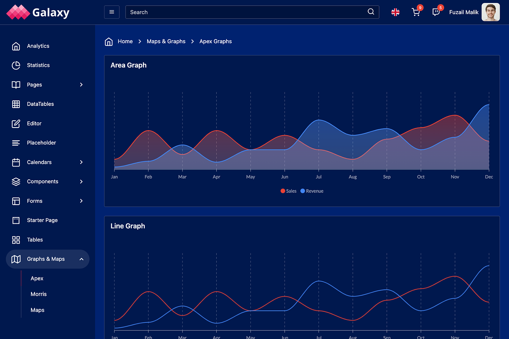Click the Placeholder lines icon

[x=16, y=143]
